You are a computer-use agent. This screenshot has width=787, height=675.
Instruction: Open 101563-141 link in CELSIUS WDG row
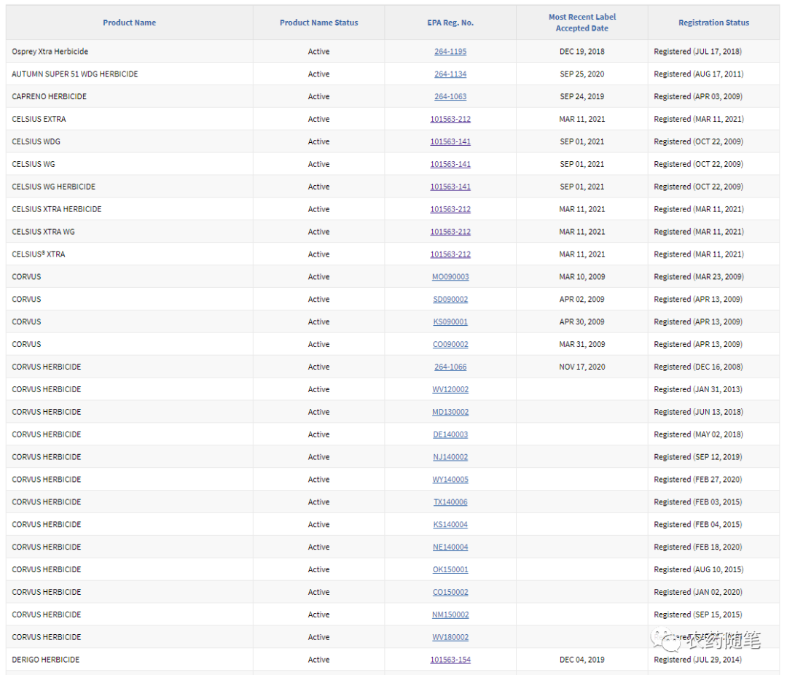(x=450, y=141)
